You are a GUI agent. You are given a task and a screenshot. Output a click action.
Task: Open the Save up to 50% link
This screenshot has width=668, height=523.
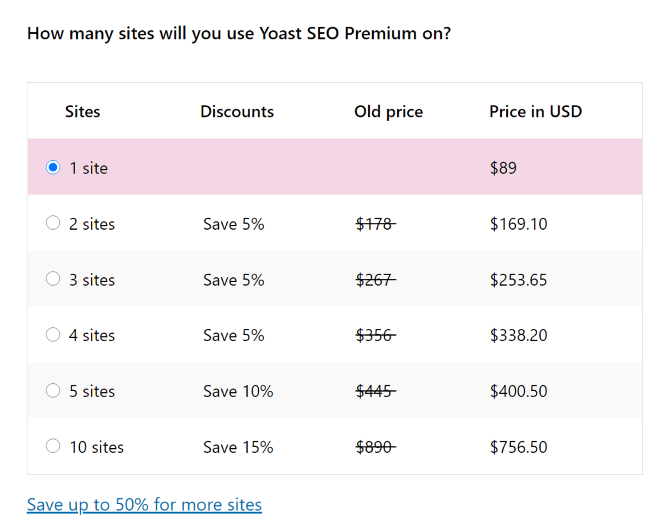[x=144, y=504]
